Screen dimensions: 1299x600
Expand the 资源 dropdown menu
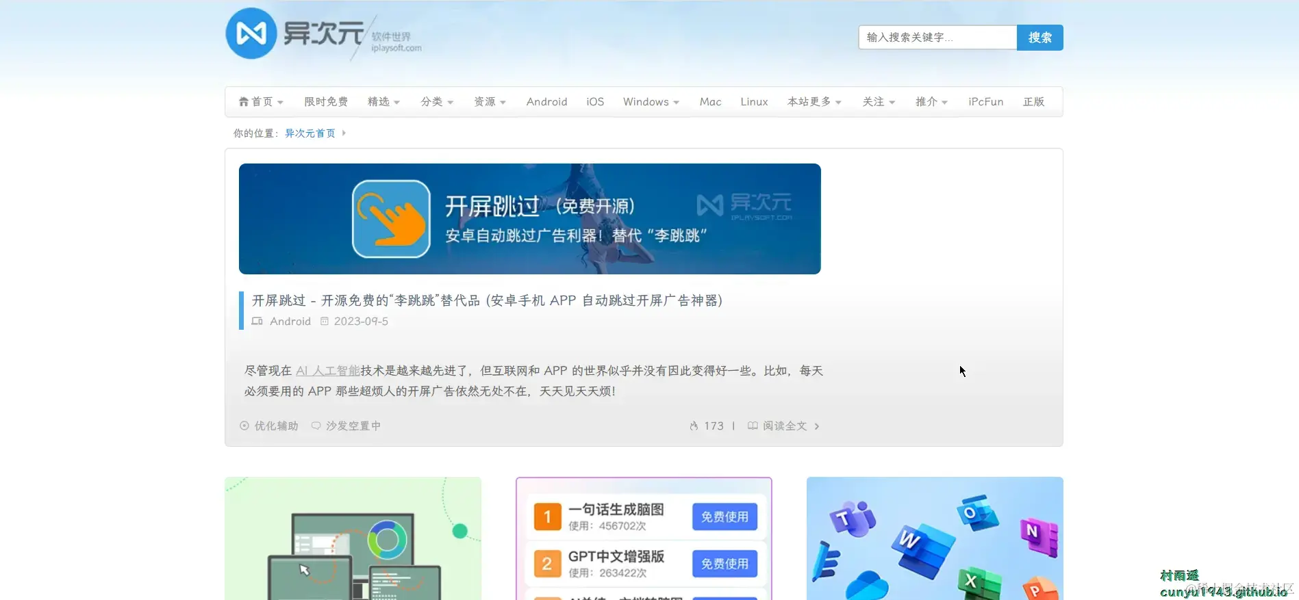pyautogui.click(x=490, y=102)
